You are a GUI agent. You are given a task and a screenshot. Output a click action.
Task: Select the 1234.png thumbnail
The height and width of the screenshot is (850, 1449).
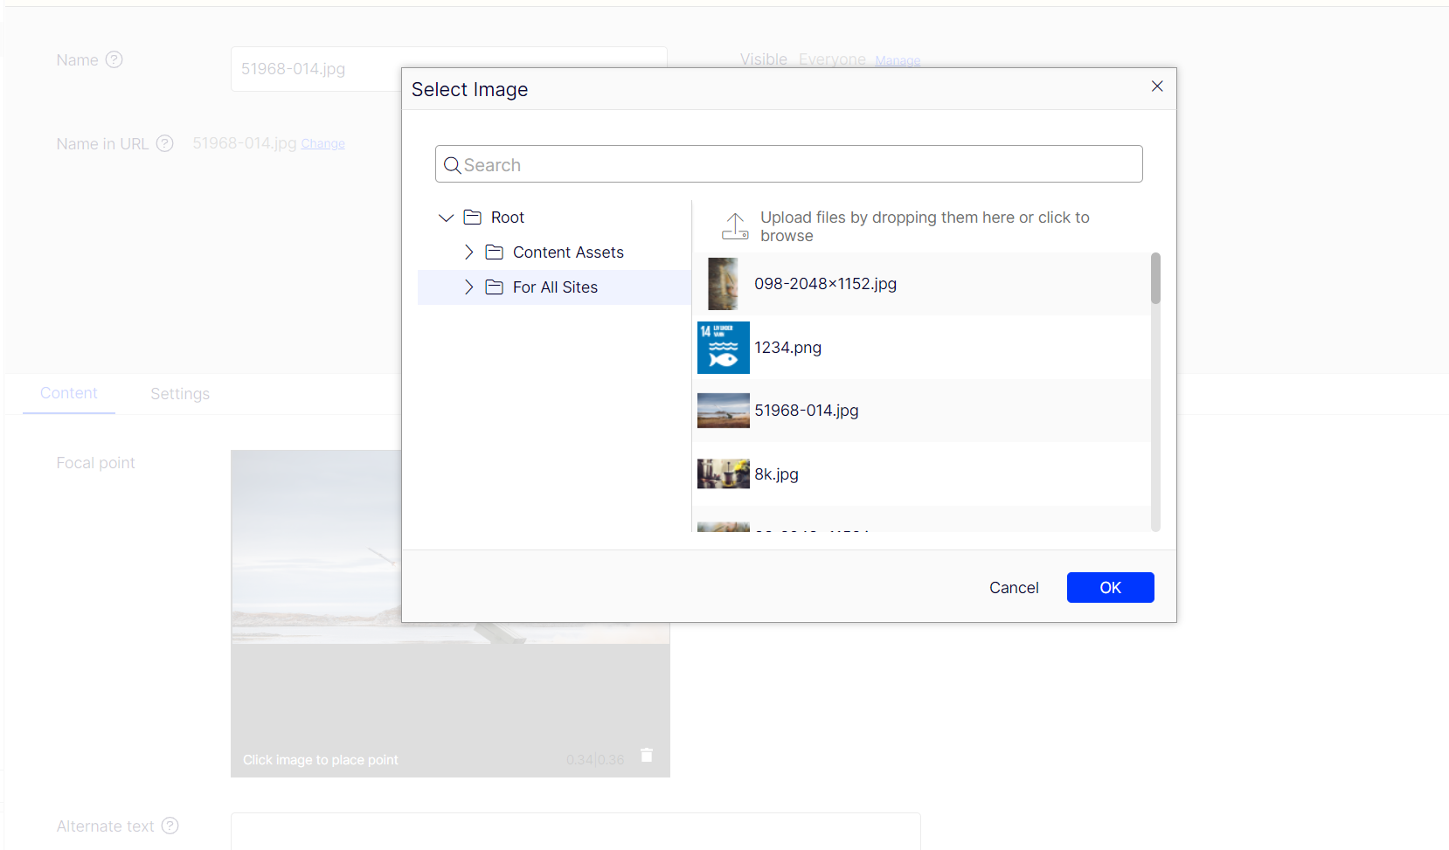point(724,348)
